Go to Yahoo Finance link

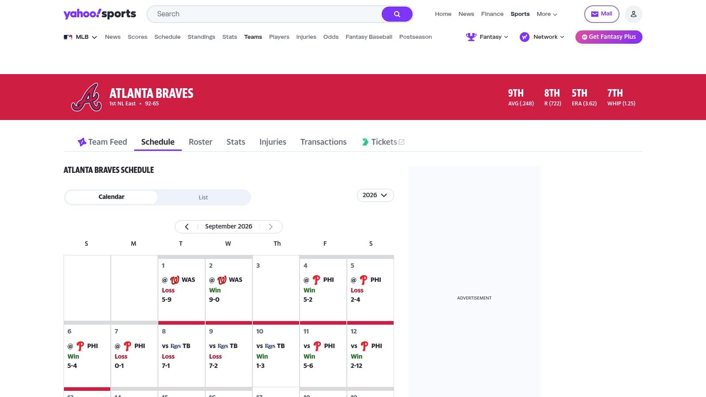pos(492,14)
